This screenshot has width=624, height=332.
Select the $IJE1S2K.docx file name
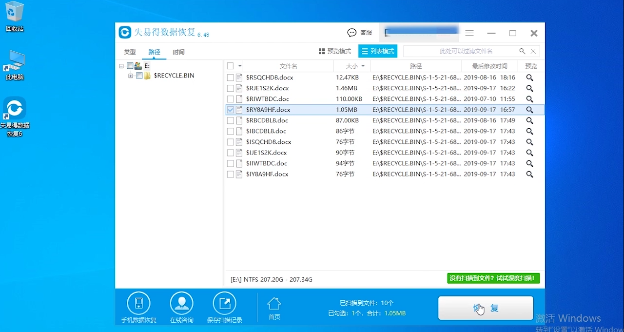(x=267, y=153)
